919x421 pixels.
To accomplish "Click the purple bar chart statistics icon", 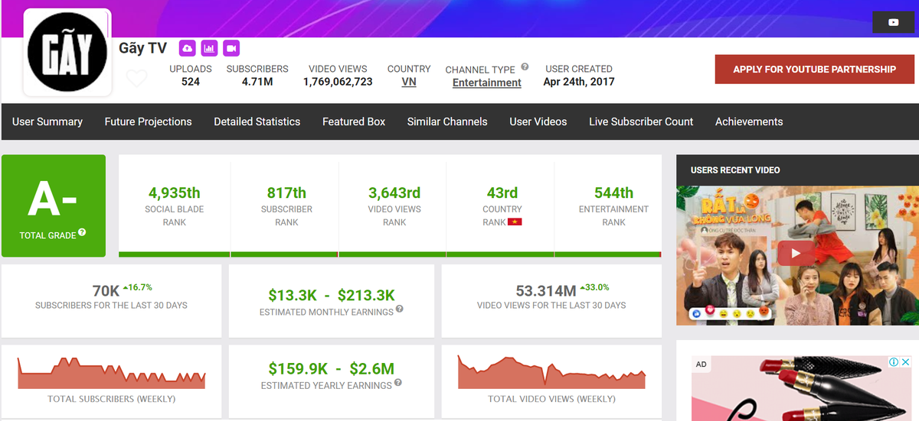I will tap(209, 48).
